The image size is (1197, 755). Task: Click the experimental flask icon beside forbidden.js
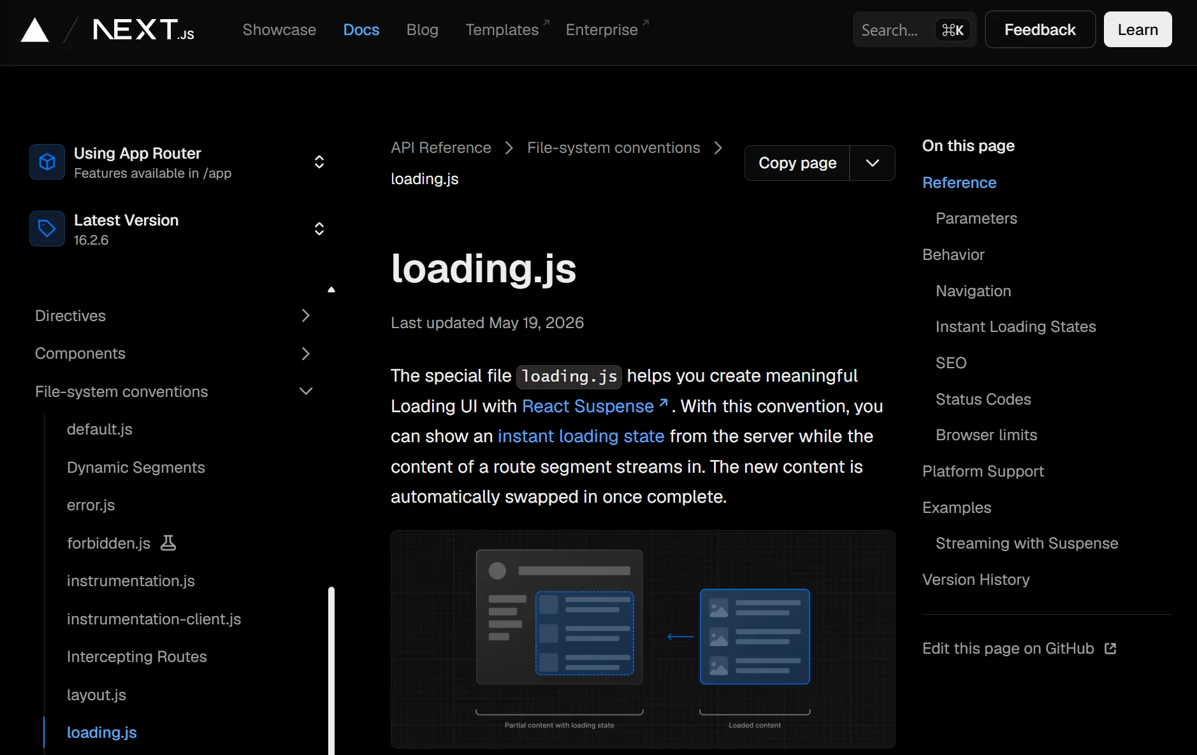coord(168,543)
